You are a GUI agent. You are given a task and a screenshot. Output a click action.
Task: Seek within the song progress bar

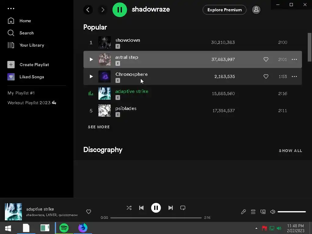click(x=156, y=218)
